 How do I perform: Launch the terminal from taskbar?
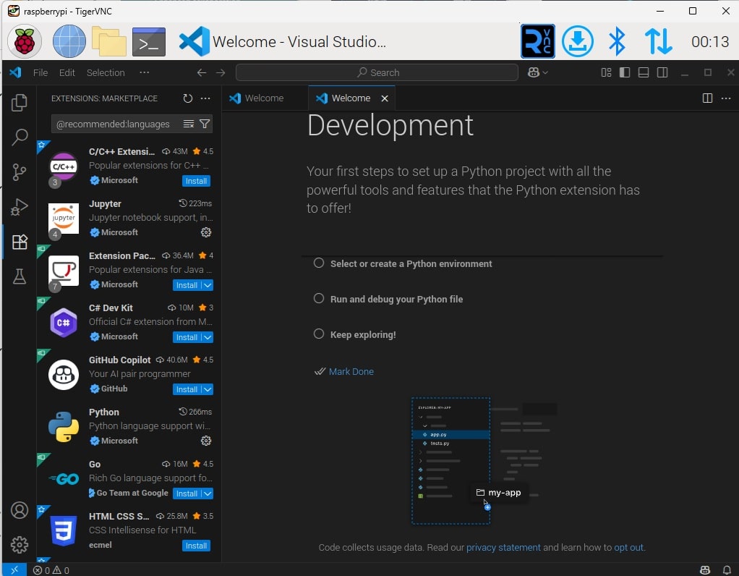coord(149,41)
